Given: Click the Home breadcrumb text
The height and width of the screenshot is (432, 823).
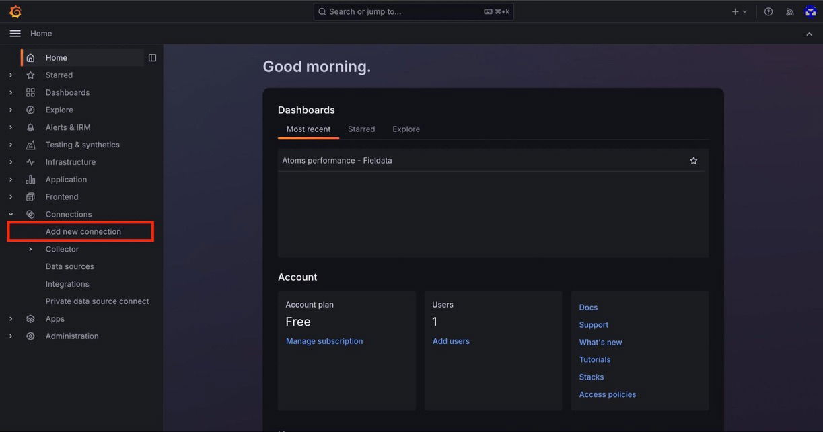Looking at the screenshot, I should [41, 34].
